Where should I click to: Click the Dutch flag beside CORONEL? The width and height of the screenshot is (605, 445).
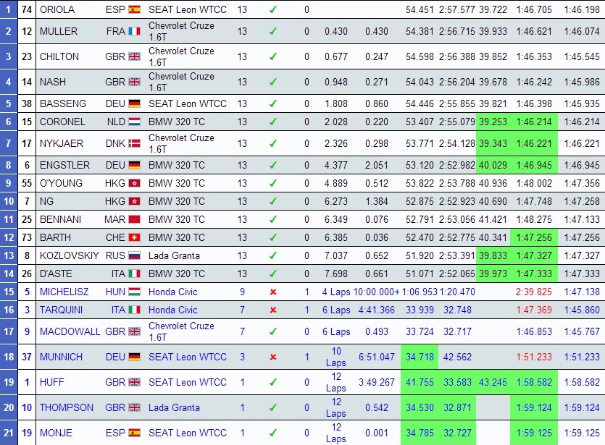click(134, 122)
